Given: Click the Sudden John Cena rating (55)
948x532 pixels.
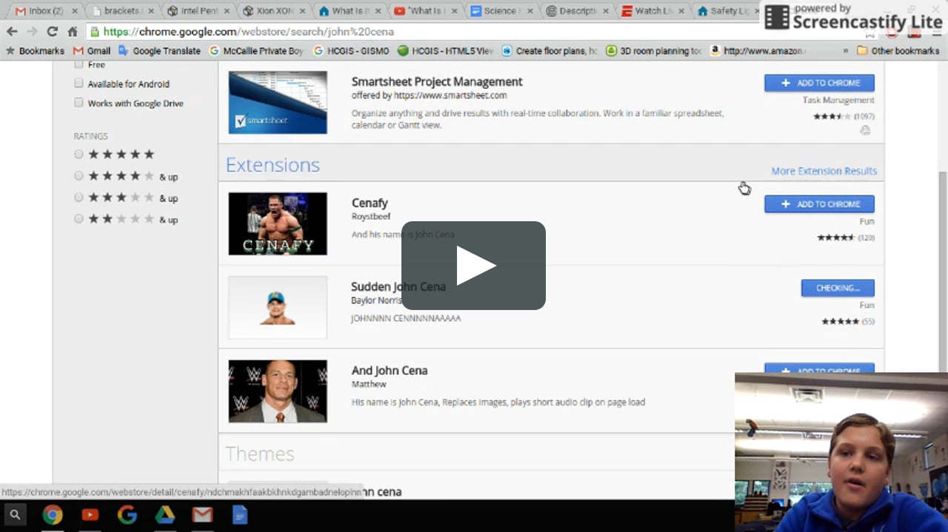Looking at the screenshot, I should (848, 321).
